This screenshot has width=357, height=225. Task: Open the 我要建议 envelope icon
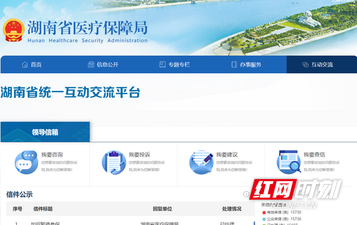(x=201, y=162)
